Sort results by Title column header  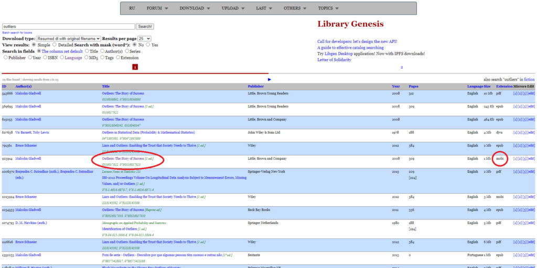106,86
